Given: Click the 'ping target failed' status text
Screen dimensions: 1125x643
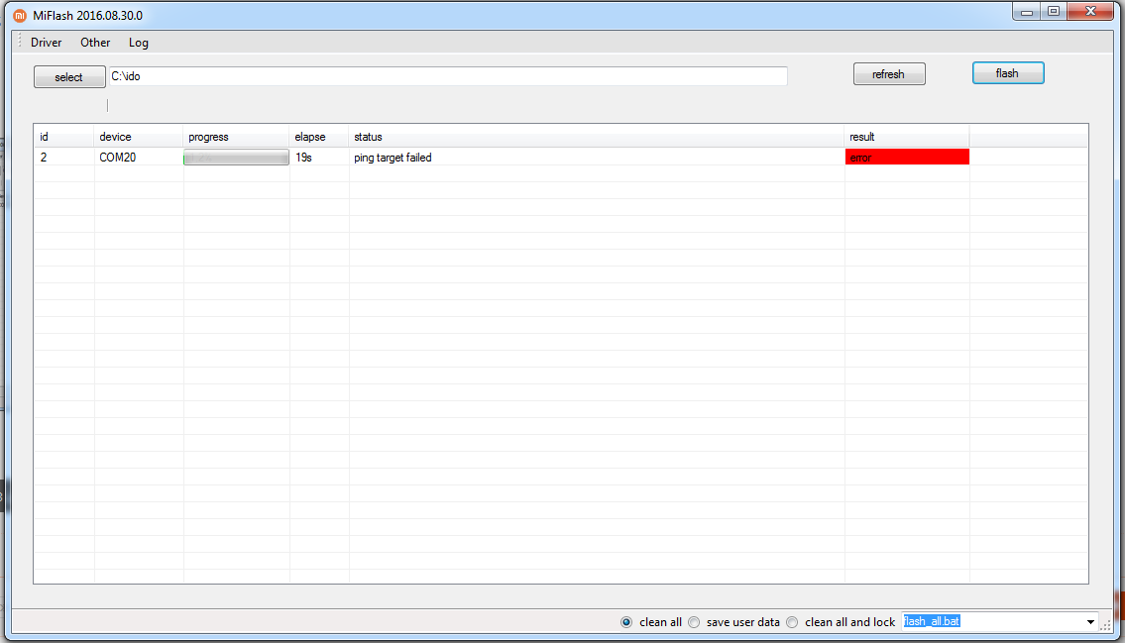Looking at the screenshot, I should click(x=393, y=157).
